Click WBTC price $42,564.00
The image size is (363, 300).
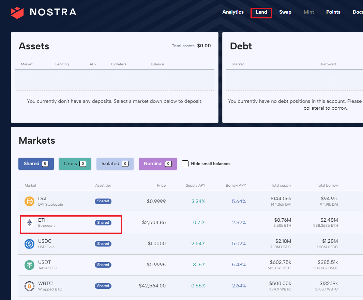[152, 286]
